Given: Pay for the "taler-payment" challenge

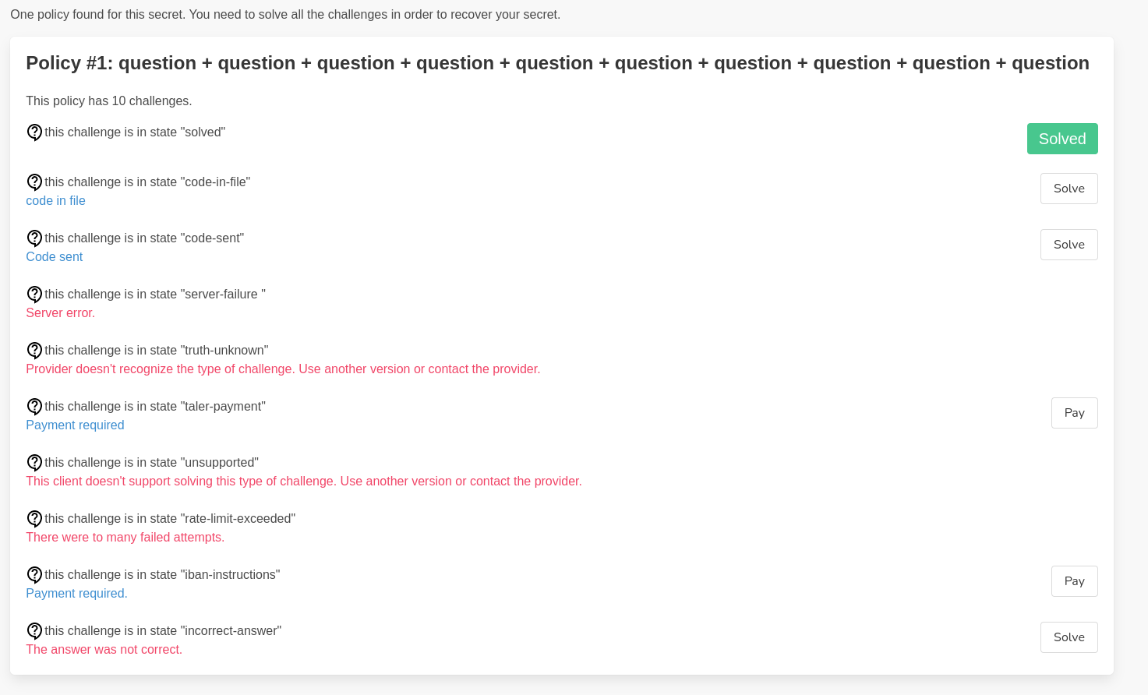Looking at the screenshot, I should [1074, 413].
